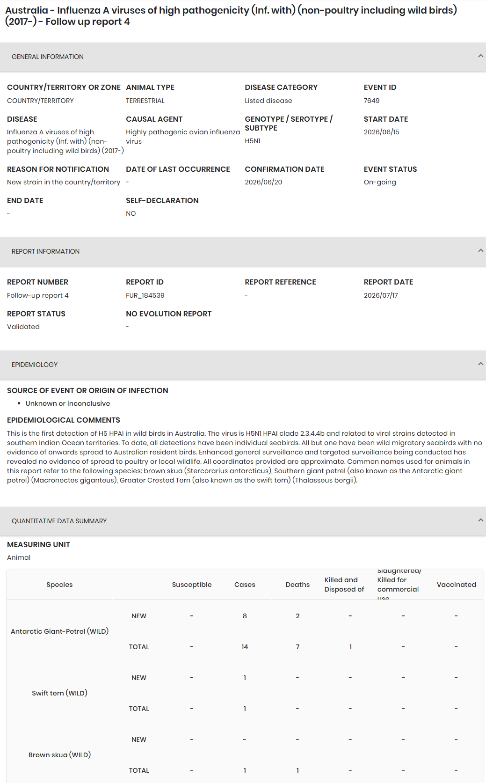Select the Vaccinated column header

pyautogui.click(x=456, y=585)
